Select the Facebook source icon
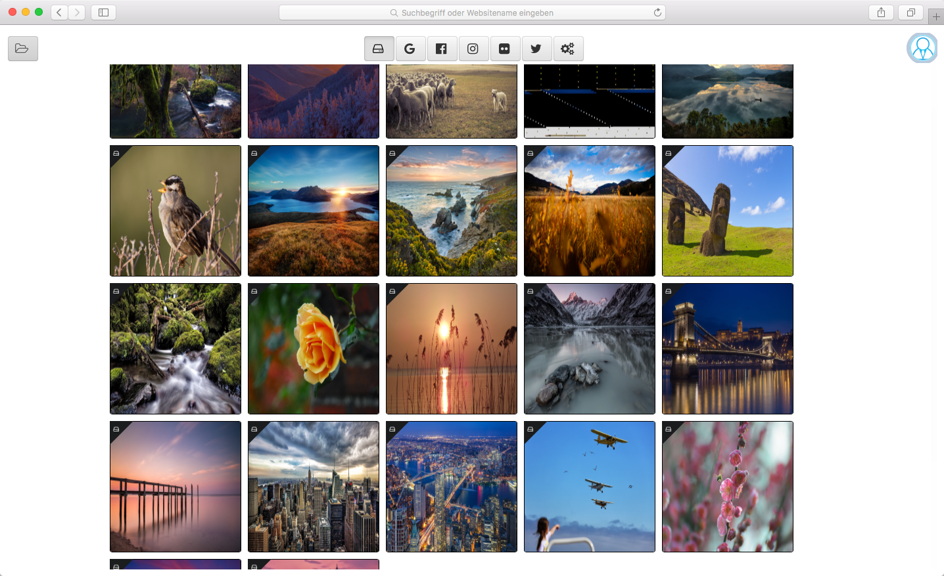The height and width of the screenshot is (576, 944). [x=441, y=49]
